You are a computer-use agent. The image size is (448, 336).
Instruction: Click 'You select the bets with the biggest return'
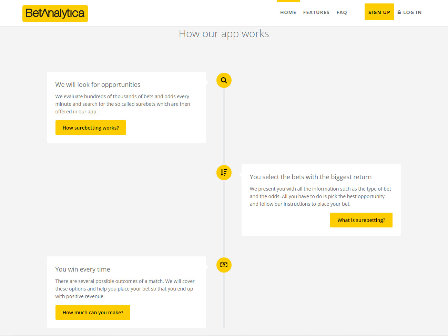310,177
